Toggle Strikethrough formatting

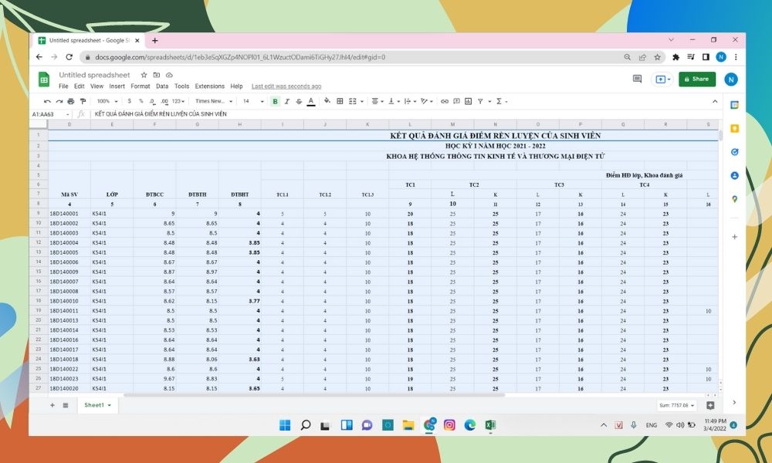pos(299,101)
